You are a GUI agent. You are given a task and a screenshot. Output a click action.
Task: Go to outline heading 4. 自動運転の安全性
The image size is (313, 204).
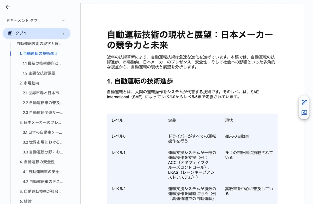[37, 162]
